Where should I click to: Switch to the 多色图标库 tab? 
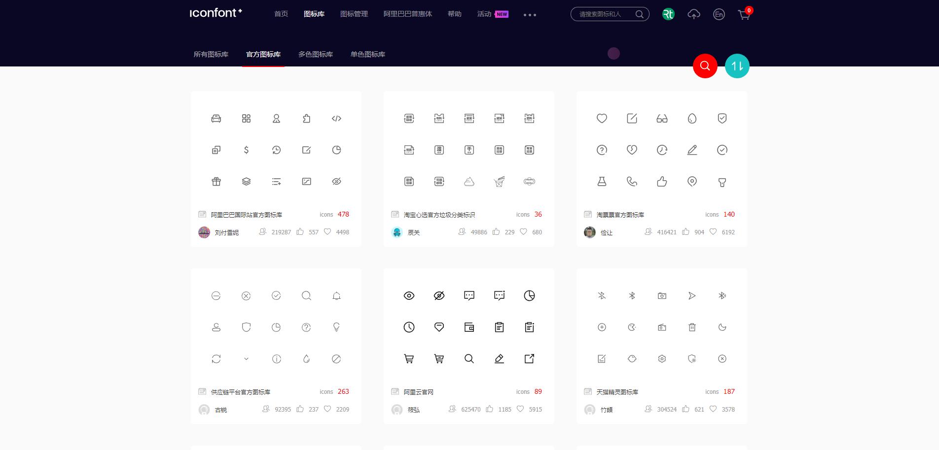(x=315, y=54)
